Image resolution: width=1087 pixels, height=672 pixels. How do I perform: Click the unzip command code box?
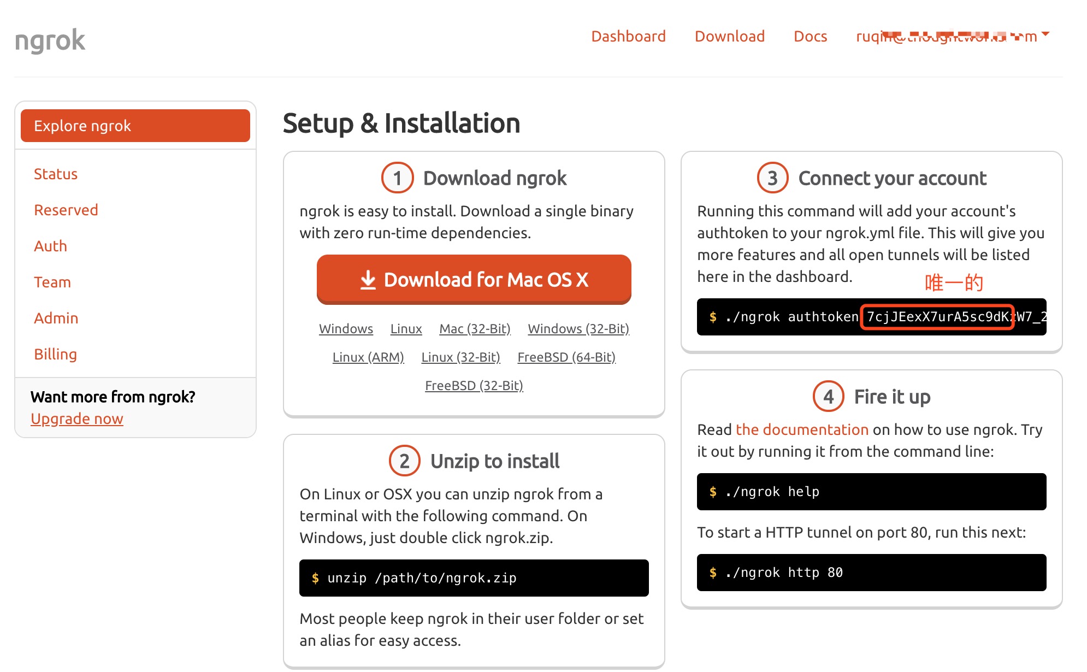click(x=474, y=578)
